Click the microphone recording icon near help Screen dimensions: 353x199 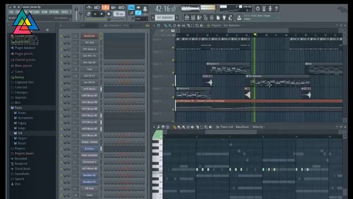click(270, 9)
